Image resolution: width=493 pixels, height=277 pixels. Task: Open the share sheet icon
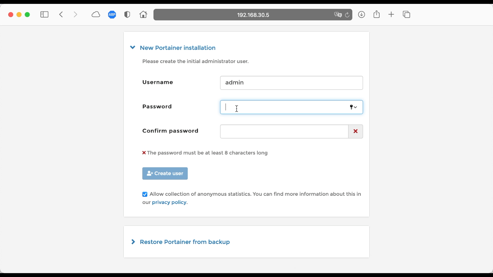pos(376,14)
